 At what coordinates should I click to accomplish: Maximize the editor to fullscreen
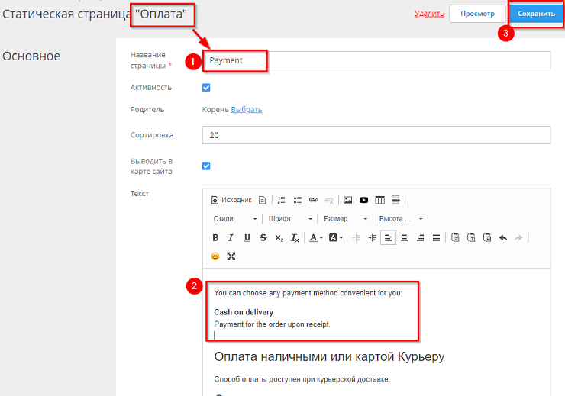pos(231,256)
